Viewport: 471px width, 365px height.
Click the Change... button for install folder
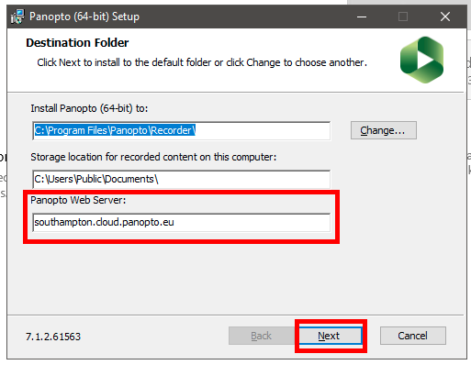click(x=384, y=130)
